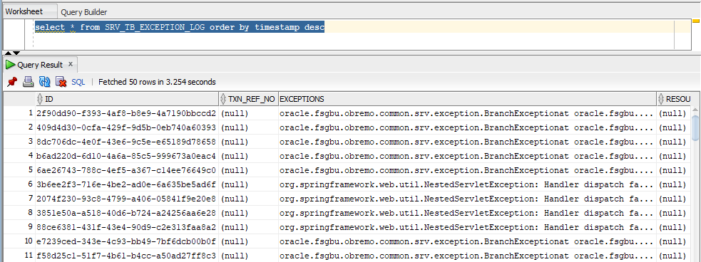The image size is (701, 262).
Task: Select ID cell 2074f230-93c8-4799-a406-05841f9e20e8
Action: [127, 199]
